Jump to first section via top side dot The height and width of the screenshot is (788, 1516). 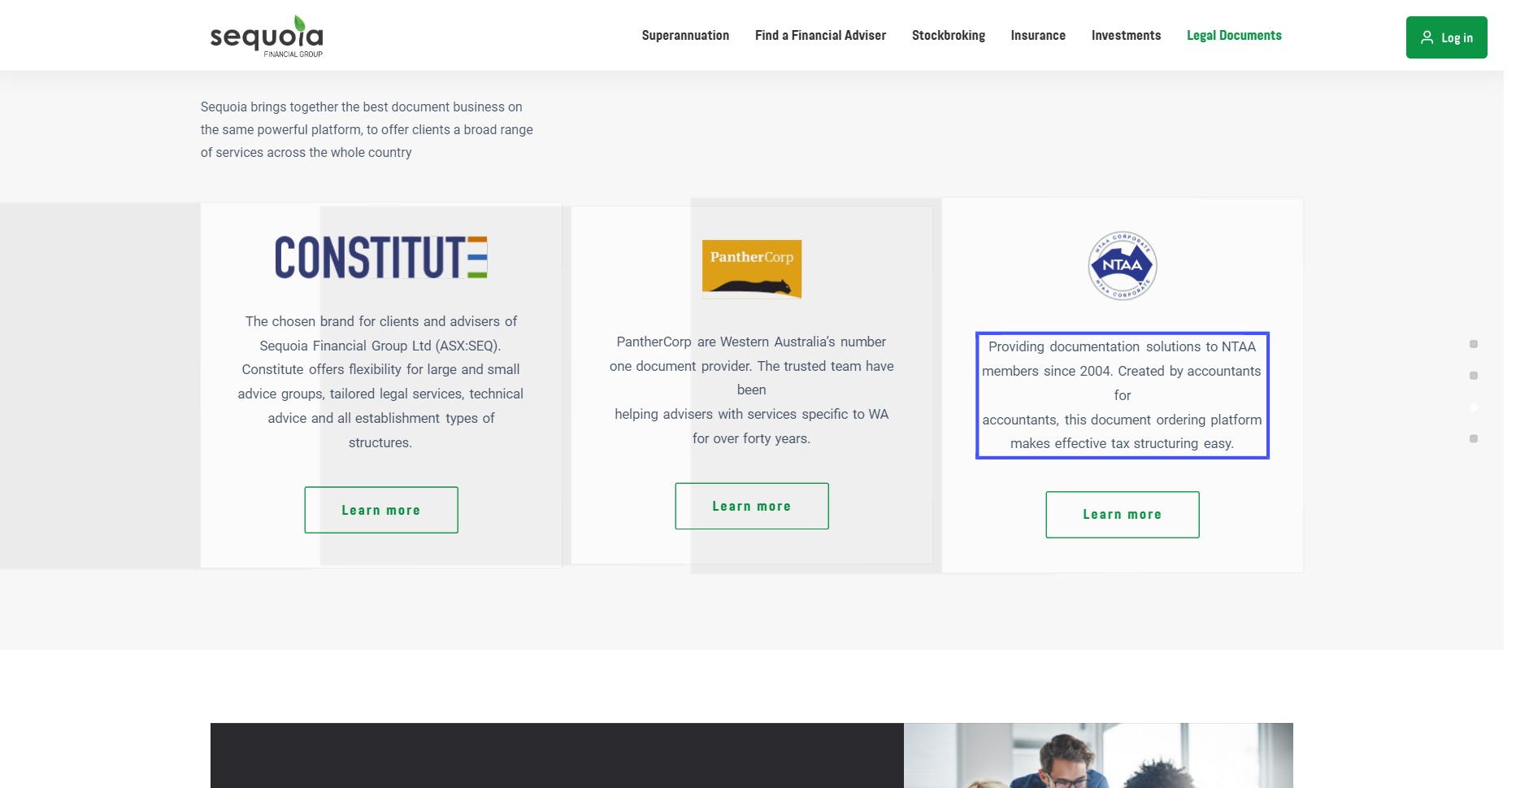coord(1473,344)
